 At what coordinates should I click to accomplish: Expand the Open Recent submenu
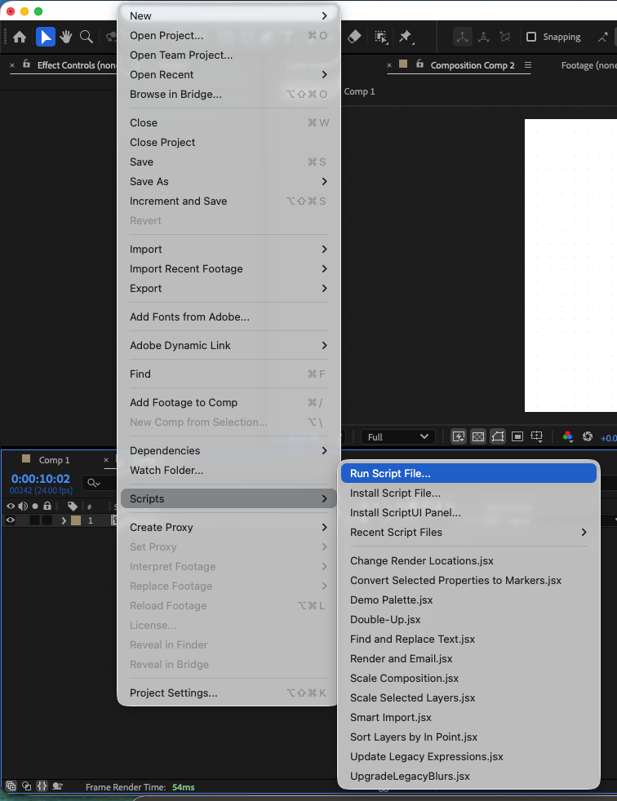[228, 74]
